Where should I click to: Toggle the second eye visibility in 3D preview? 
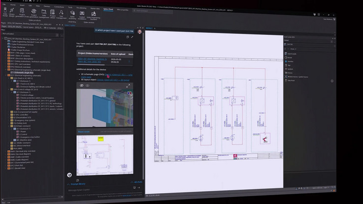87,86
